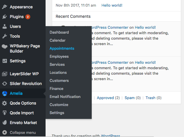The image size is (184, 137).
Task: Click the Qode Import download icon
Action: point(5,113)
